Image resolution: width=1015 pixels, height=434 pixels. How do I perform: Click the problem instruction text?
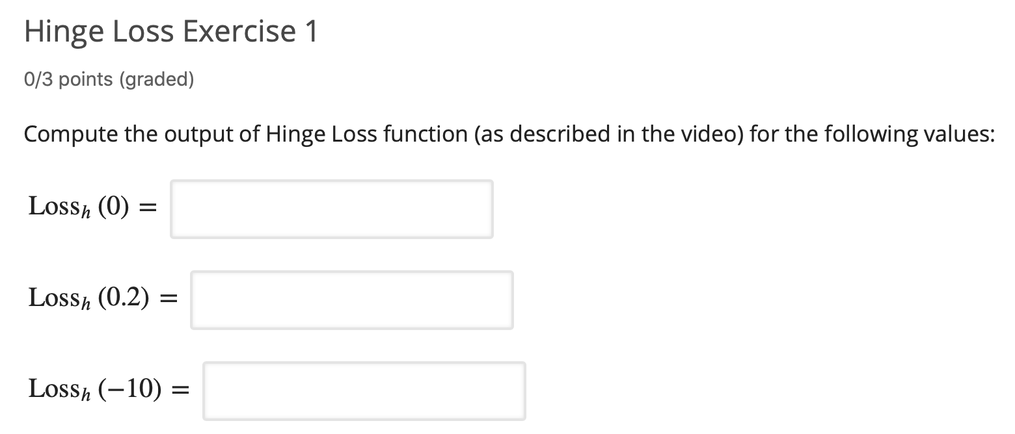tap(507, 134)
